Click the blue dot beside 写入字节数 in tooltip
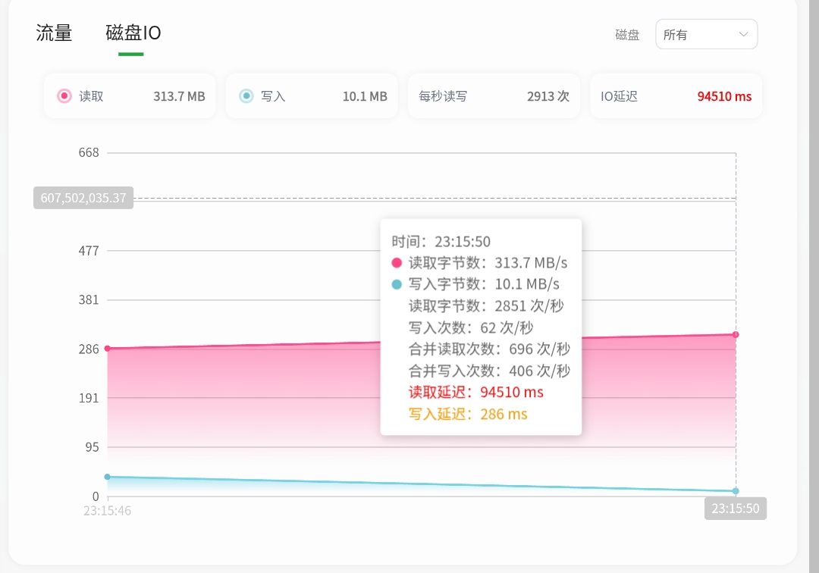This screenshot has height=573, width=819. point(397,284)
